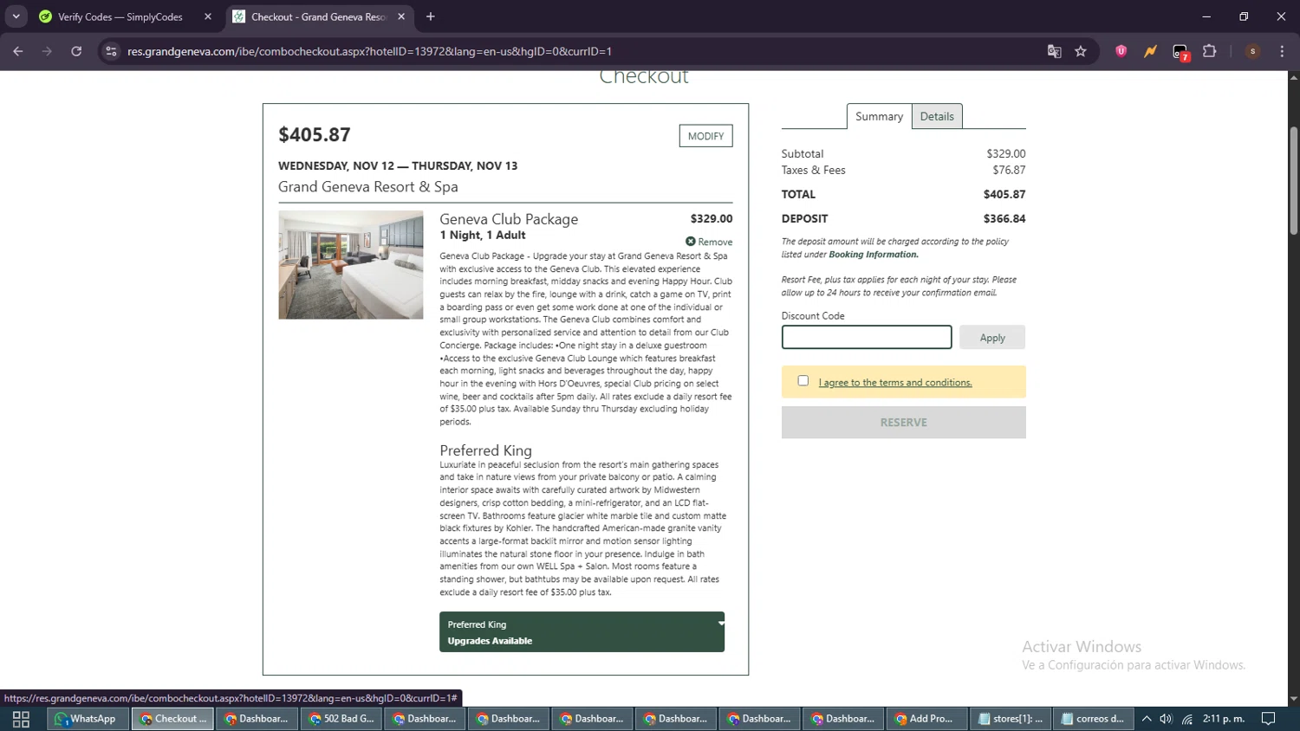Open Chrome three-dot menu
The image size is (1300, 731).
coord(1282,51)
